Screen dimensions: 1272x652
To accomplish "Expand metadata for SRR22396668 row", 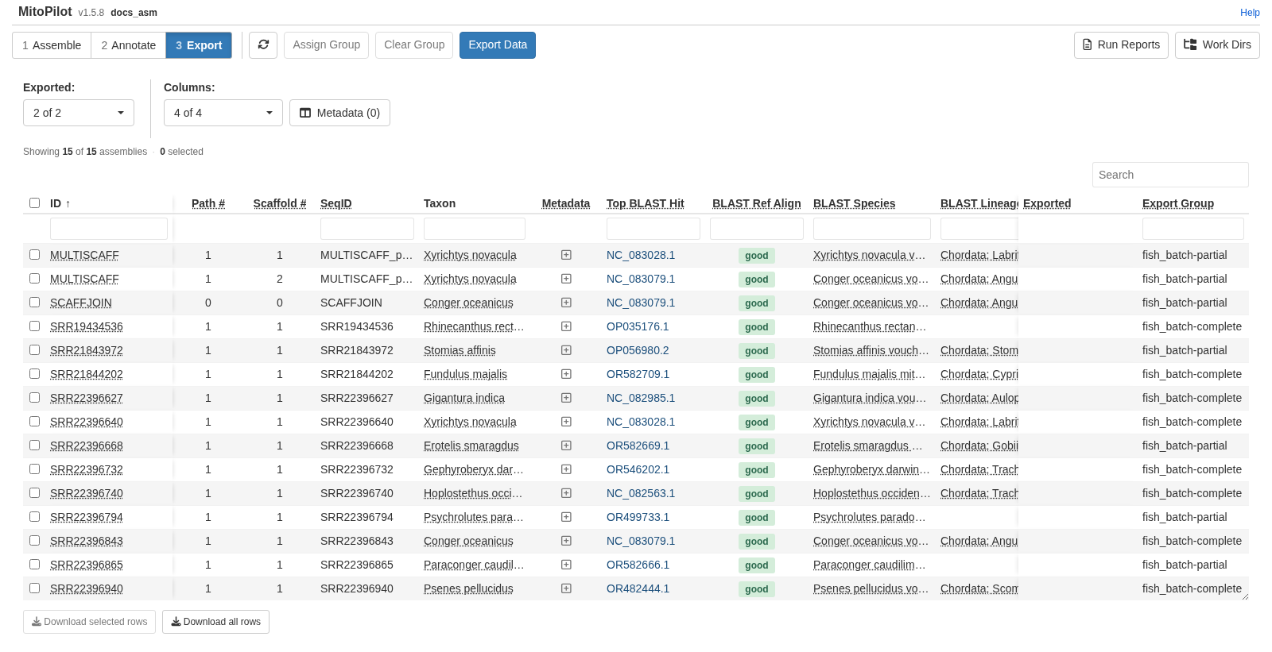I will tap(566, 446).
